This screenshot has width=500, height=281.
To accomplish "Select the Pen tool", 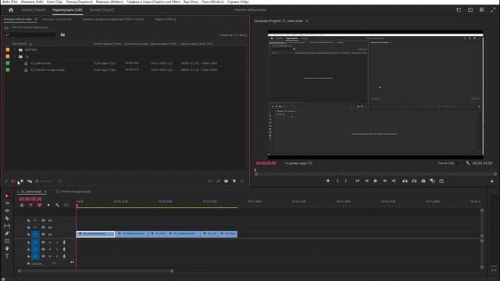I will coord(7,233).
